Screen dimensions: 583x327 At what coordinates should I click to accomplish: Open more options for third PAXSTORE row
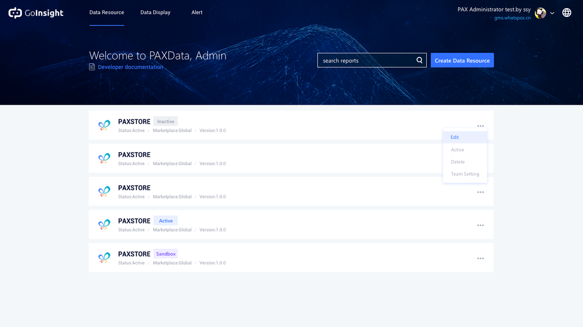coord(480,192)
